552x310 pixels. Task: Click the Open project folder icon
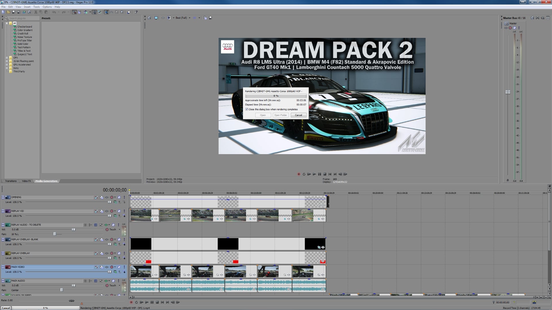tap(8, 12)
